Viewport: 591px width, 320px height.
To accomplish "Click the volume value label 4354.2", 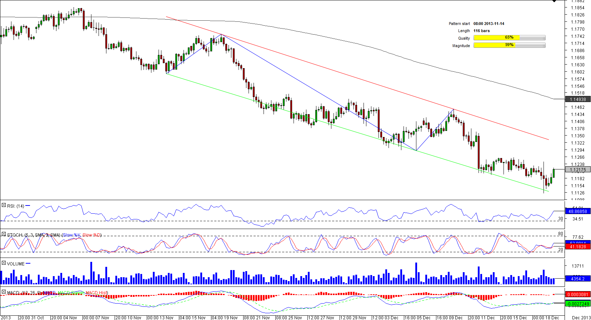I will click(x=577, y=279).
